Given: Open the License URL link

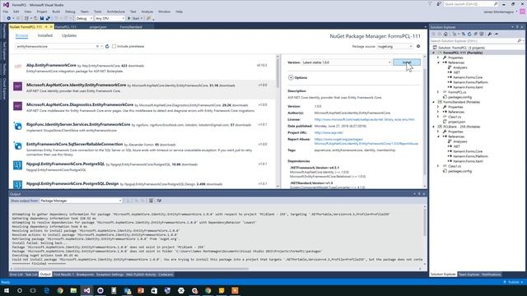Looking at the screenshot, I should click(x=364, y=119).
